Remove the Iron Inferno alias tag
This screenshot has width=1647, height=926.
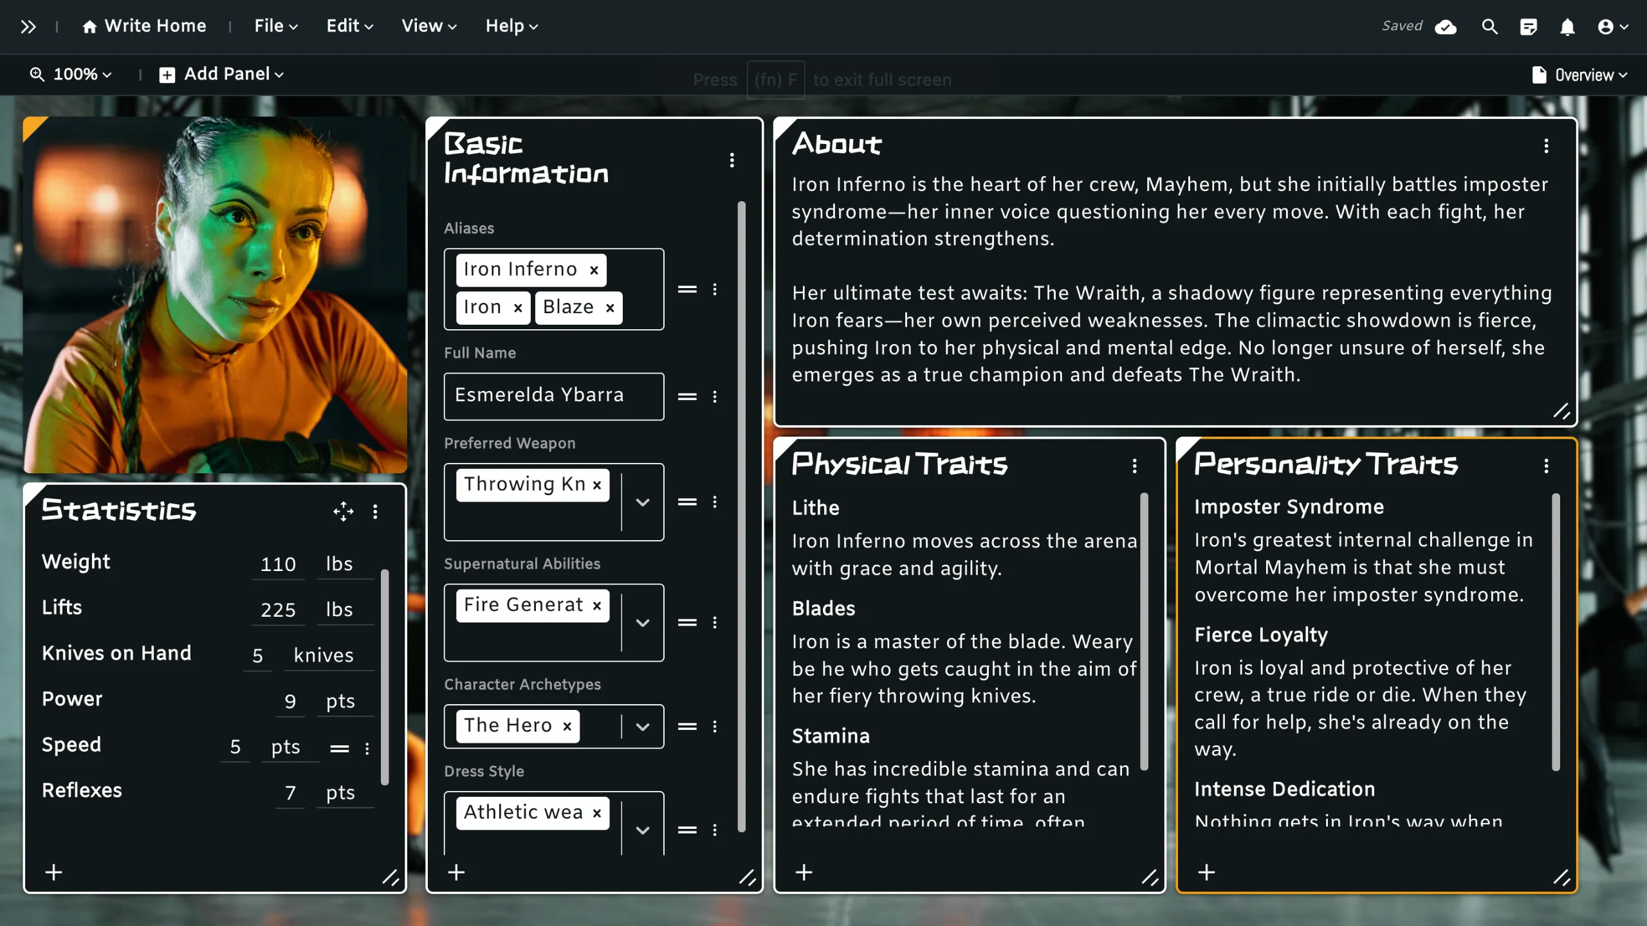click(x=594, y=270)
